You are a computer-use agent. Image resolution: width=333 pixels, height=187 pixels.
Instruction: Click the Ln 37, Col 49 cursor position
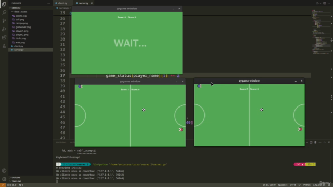tap(269, 185)
